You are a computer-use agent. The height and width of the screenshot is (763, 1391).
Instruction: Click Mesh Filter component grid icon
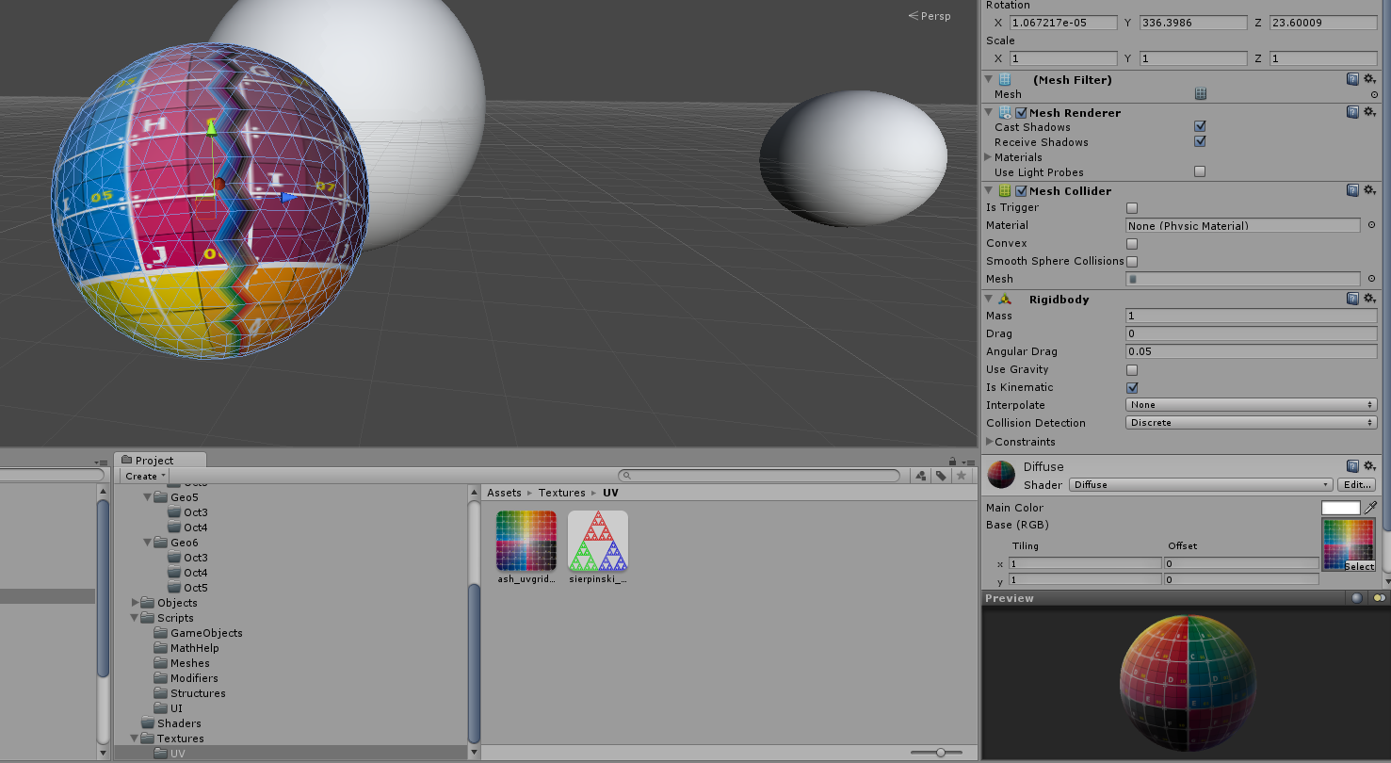click(1005, 80)
